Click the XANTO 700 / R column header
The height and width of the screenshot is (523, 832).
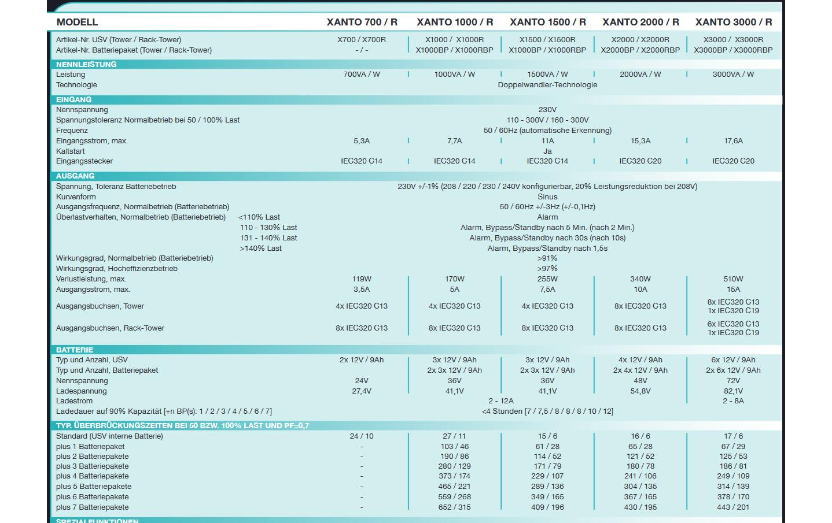(x=362, y=22)
